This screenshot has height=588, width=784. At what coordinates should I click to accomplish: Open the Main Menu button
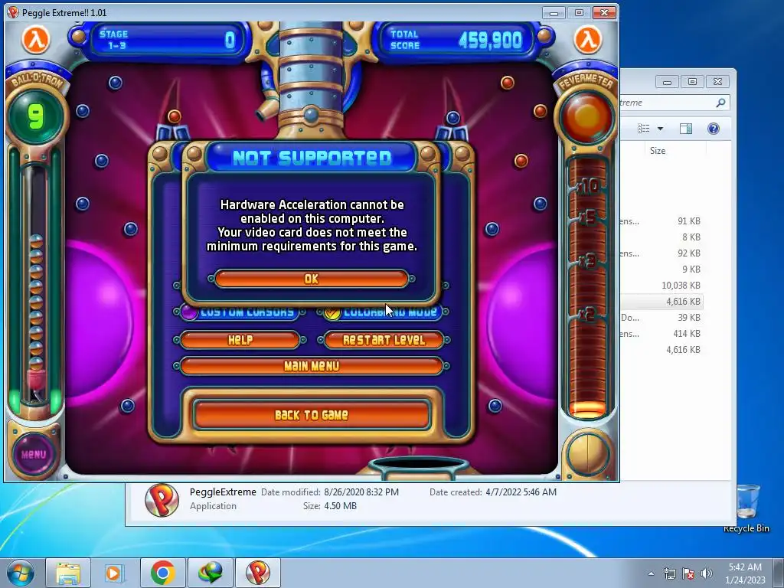pyautogui.click(x=312, y=366)
